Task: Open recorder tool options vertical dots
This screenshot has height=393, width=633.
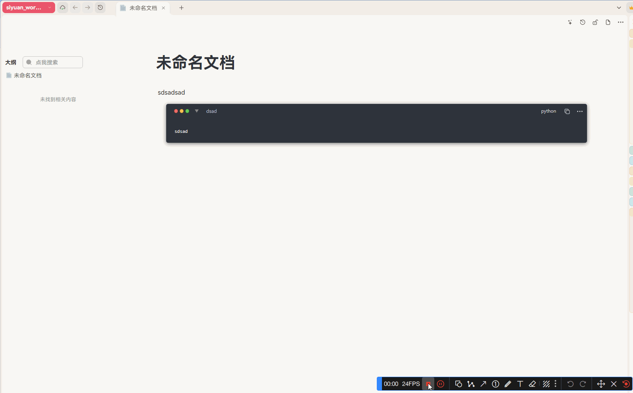Action: [x=556, y=384]
